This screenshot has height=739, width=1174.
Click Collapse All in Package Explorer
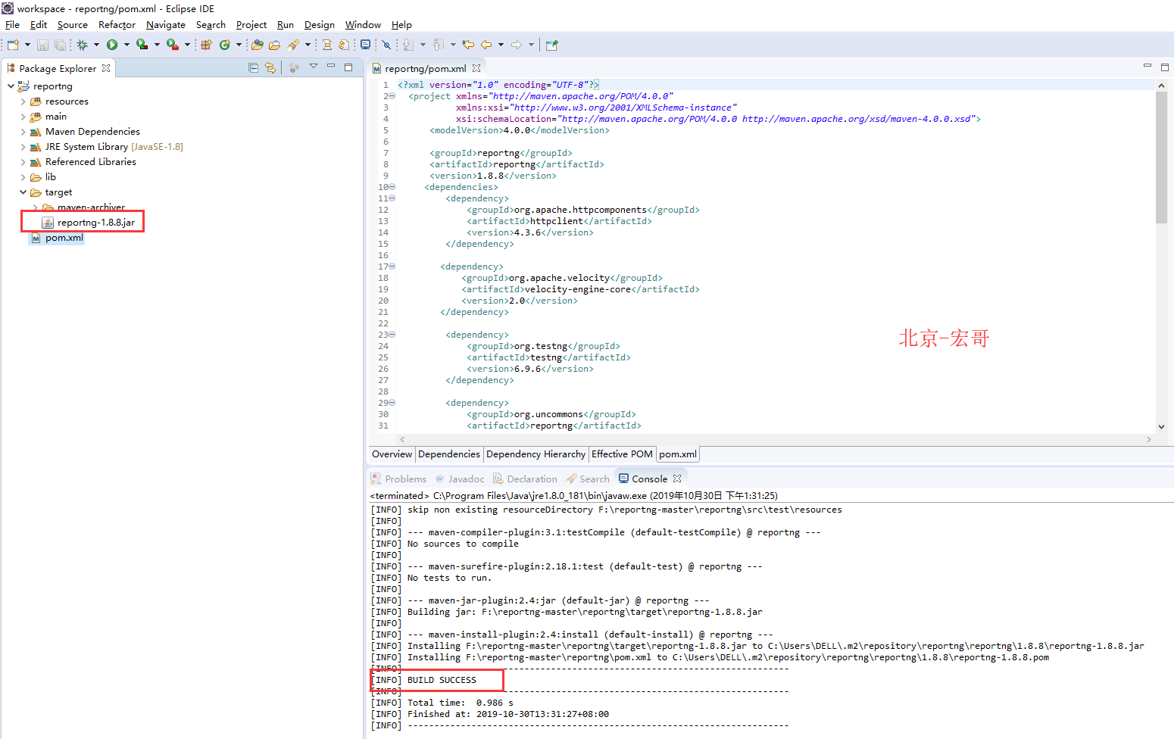(254, 67)
